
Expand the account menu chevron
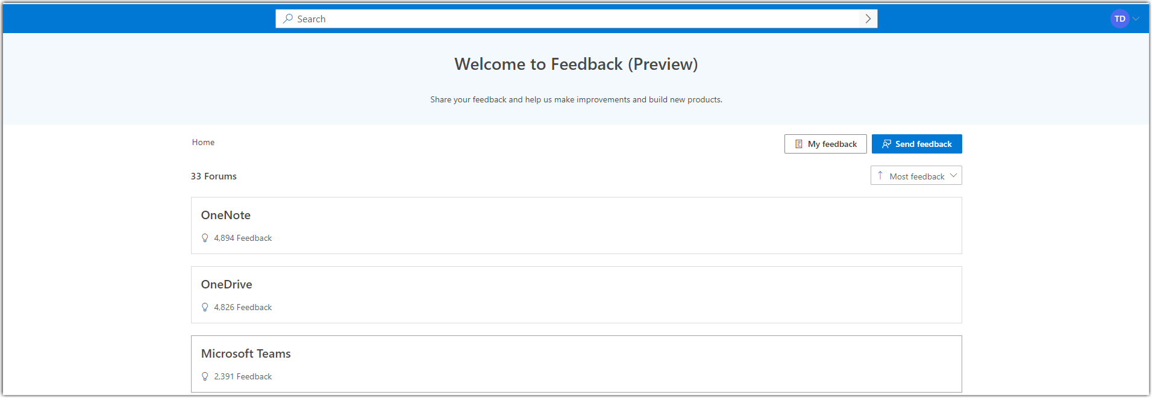click(x=1136, y=19)
